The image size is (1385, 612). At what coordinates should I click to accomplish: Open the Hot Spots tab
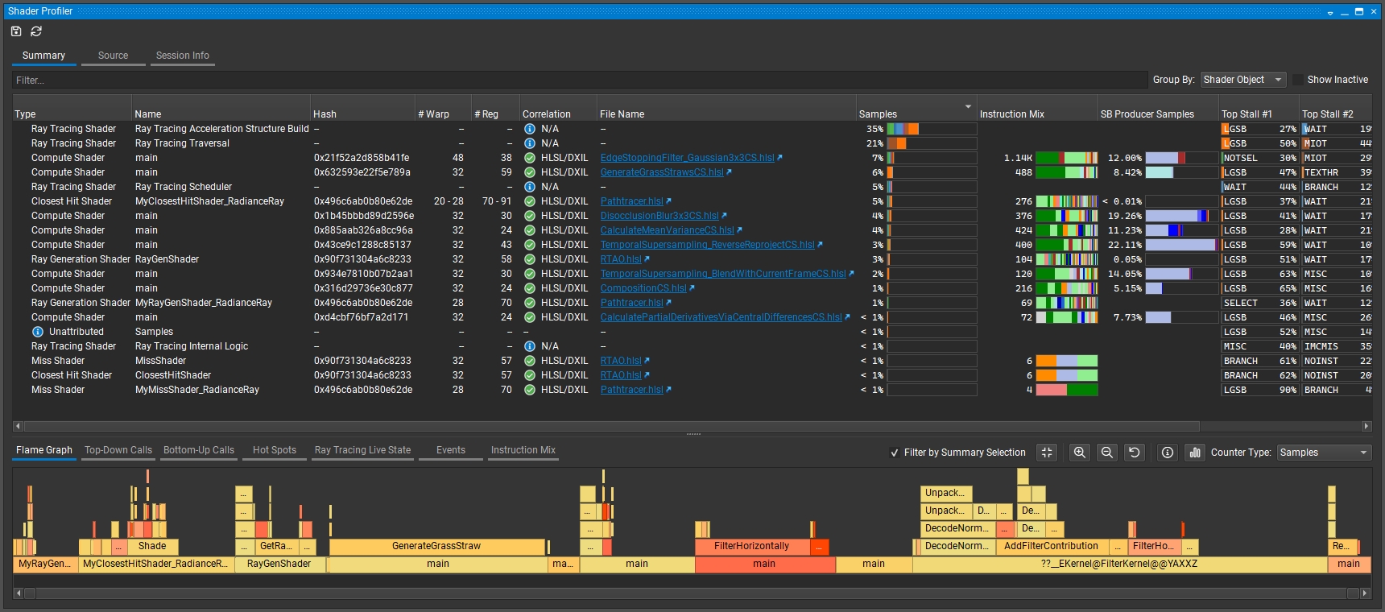coord(275,450)
